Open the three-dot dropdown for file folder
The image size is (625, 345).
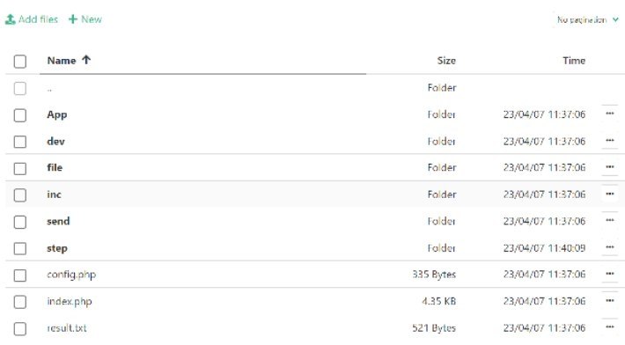(609, 167)
